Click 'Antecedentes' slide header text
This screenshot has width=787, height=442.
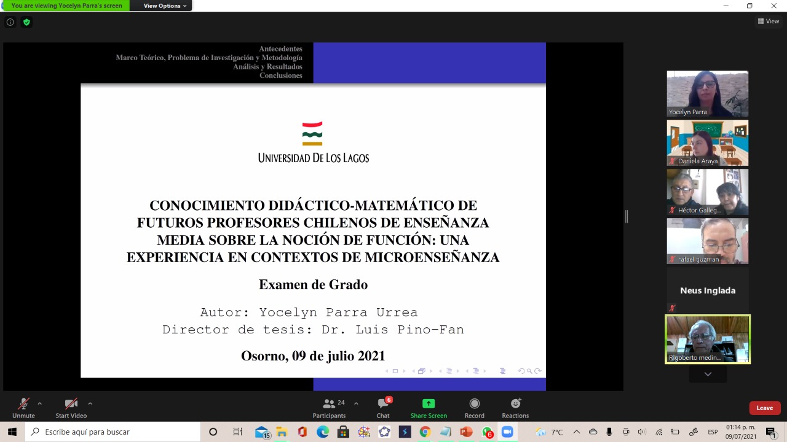pos(280,49)
